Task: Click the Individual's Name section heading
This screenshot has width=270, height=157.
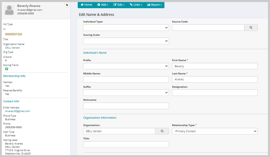Action: tap(95, 53)
